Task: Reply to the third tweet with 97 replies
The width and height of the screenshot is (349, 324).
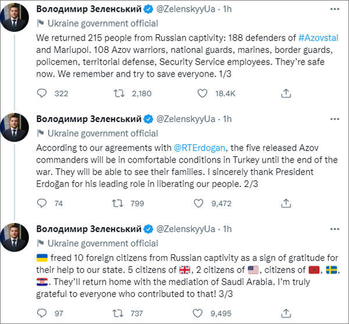Action: tap(41, 313)
